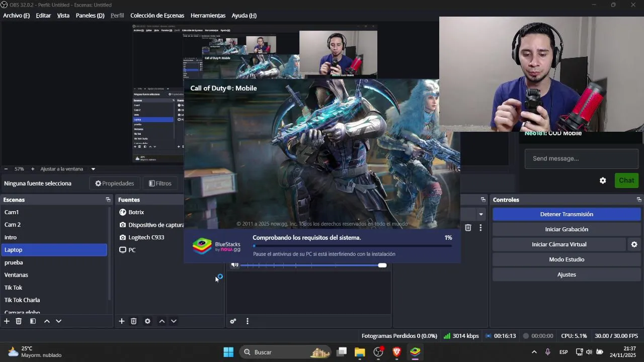Viewport: 644px width, 362px height.
Task: Open source properties gear in Fuentes toolbar
Action: coord(147,321)
